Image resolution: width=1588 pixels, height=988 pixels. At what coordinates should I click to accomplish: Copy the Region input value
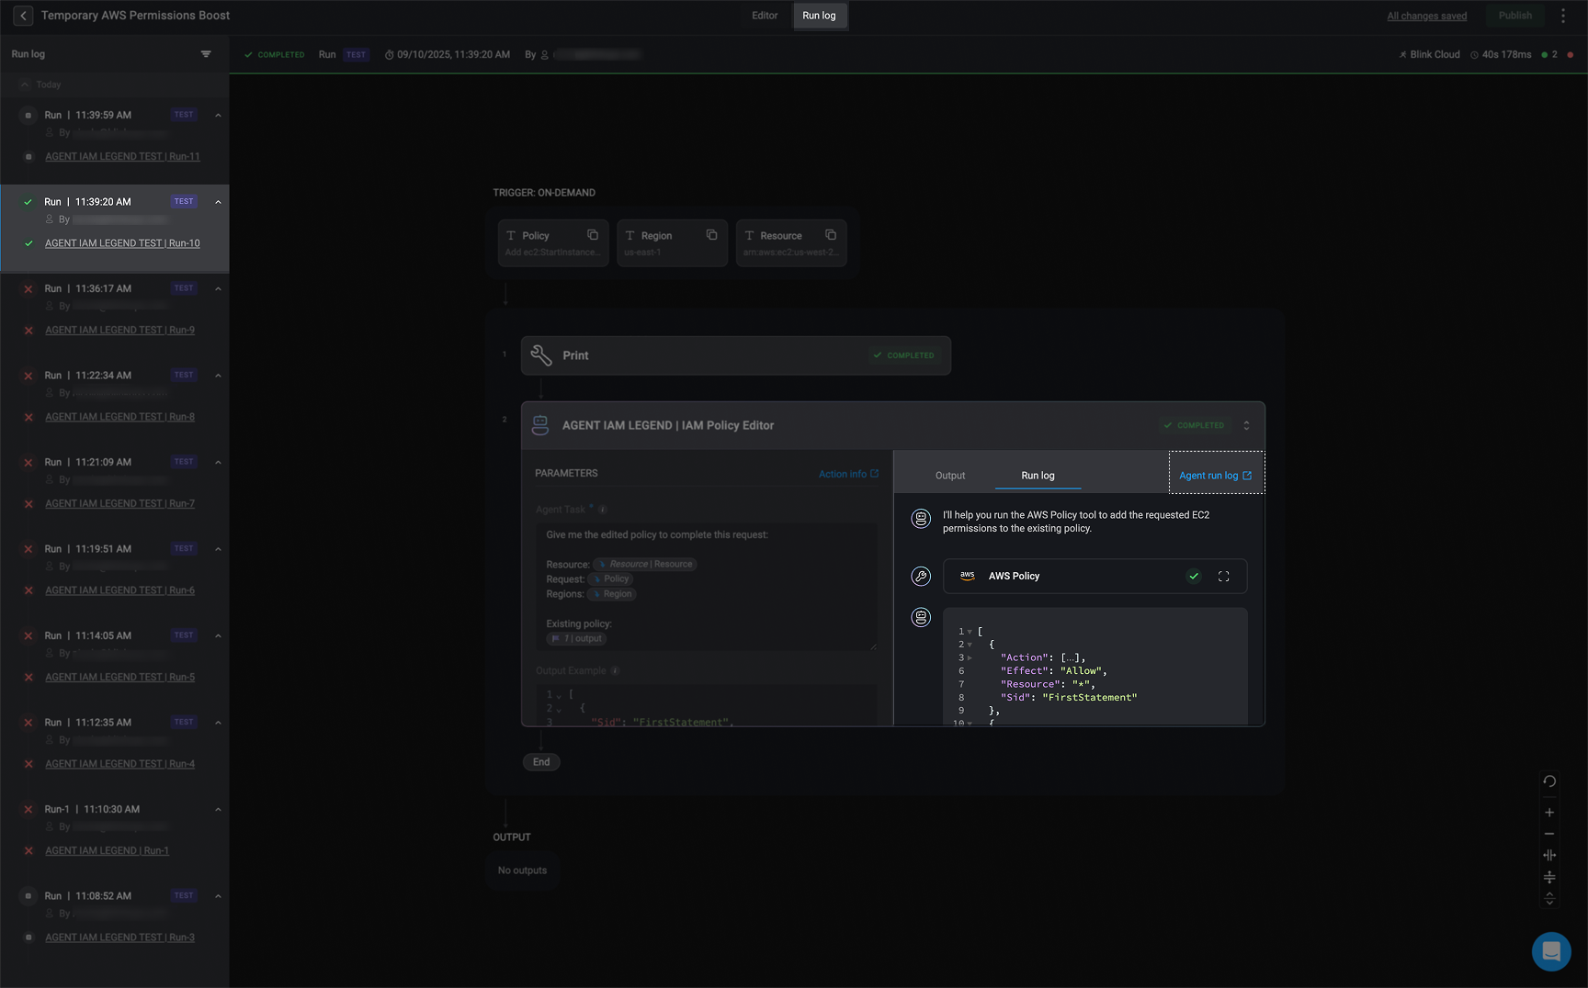pyautogui.click(x=711, y=235)
